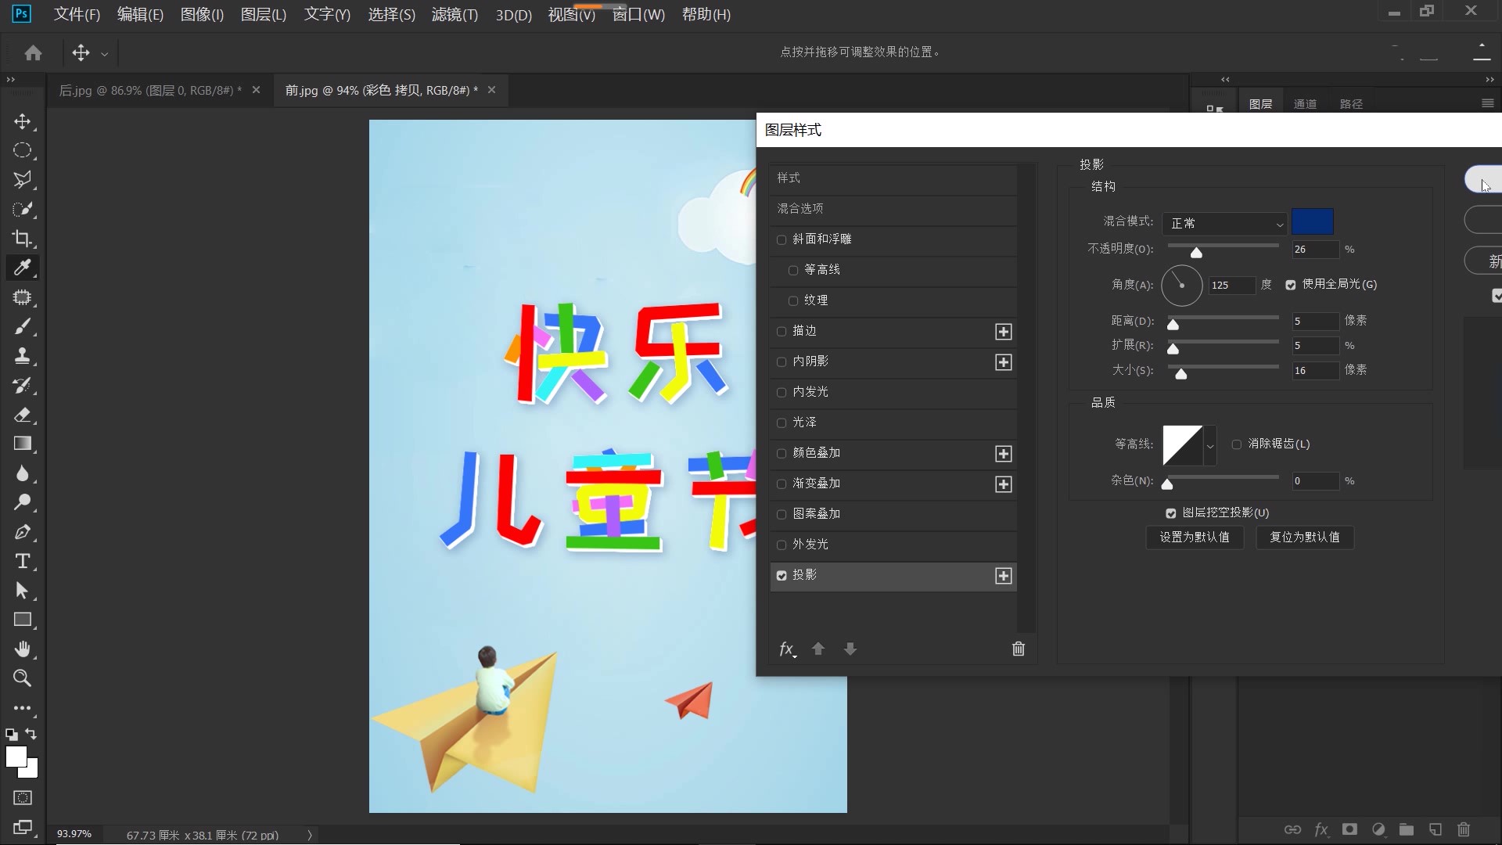Viewport: 1502px width, 845px height.
Task: Add another 颜色叠加 effect with plus button
Action: (1004, 454)
